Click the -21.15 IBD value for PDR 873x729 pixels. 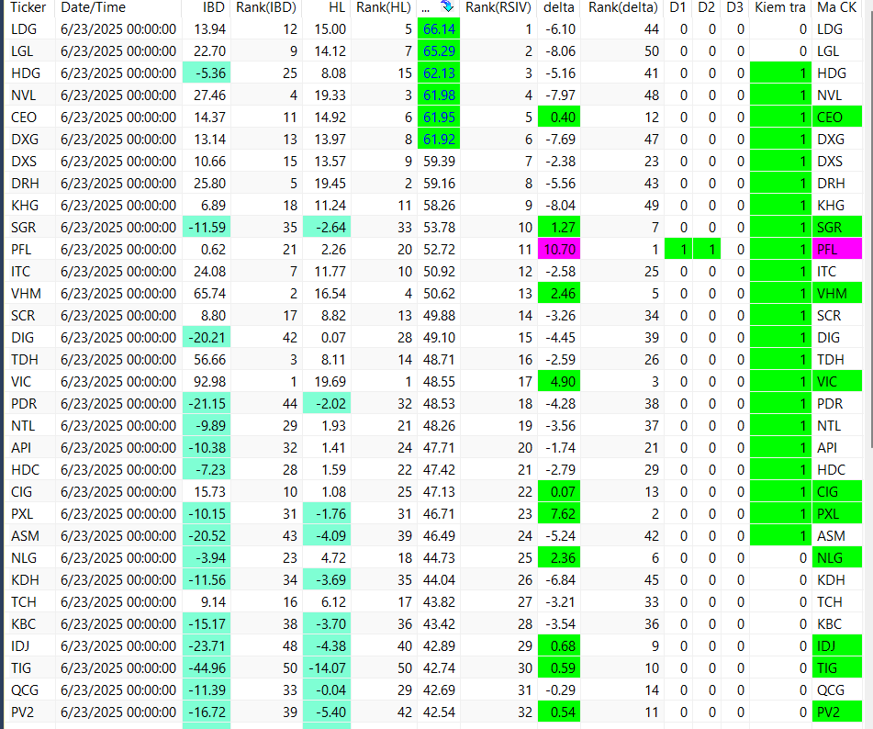click(206, 404)
